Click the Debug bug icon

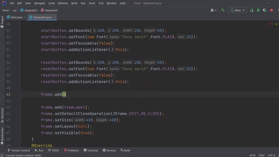[x=258, y=10]
